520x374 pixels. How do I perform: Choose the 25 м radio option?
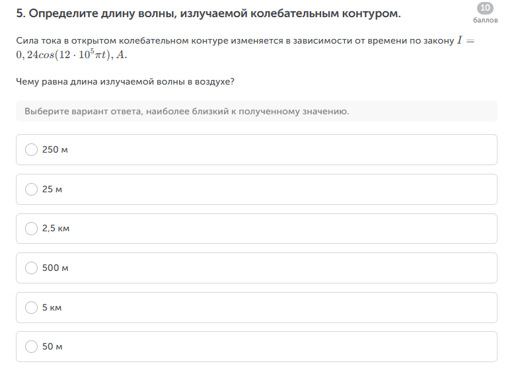coord(31,190)
